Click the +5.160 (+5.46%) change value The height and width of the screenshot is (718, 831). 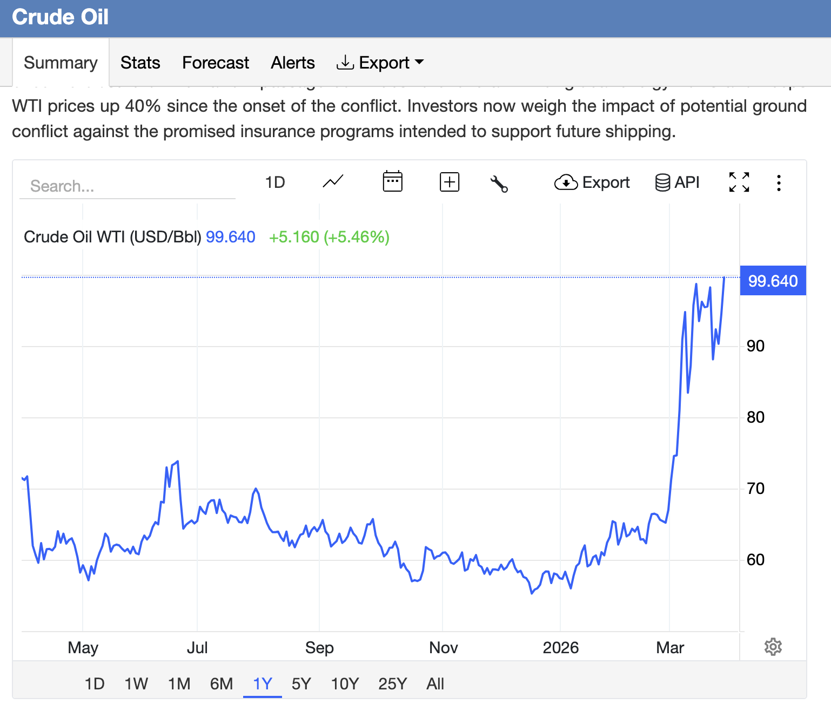(x=329, y=237)
